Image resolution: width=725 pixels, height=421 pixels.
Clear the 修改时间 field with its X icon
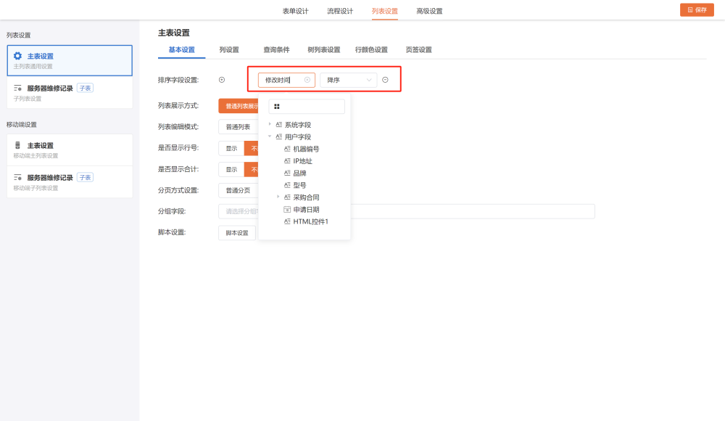307,80
